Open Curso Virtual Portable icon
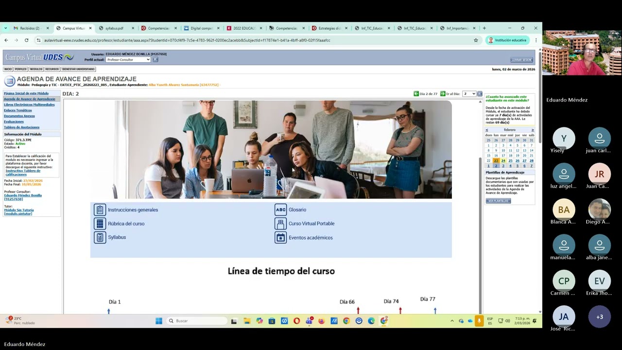The height and width of the screenshot is (350, 622). click(x=280, y=224)
